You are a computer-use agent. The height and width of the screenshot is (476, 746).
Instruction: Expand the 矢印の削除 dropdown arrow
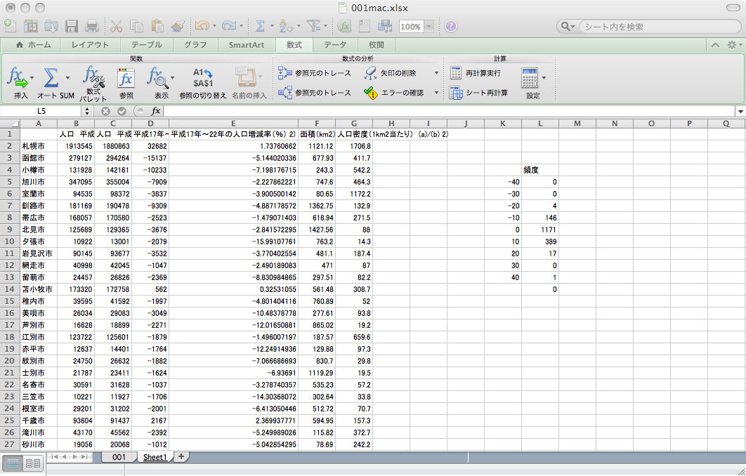436,73
